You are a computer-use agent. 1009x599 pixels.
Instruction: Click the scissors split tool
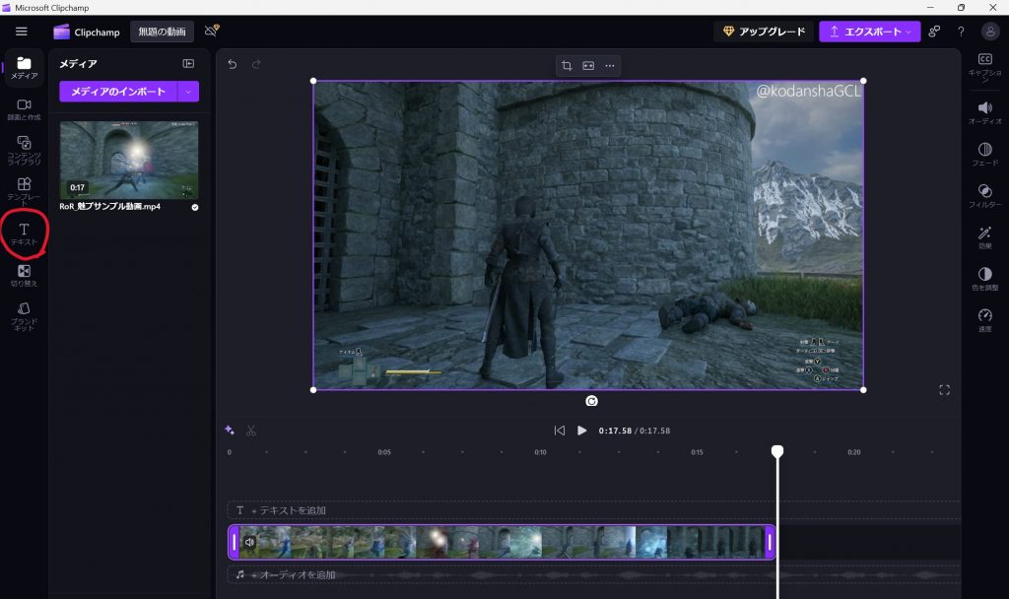251,431
